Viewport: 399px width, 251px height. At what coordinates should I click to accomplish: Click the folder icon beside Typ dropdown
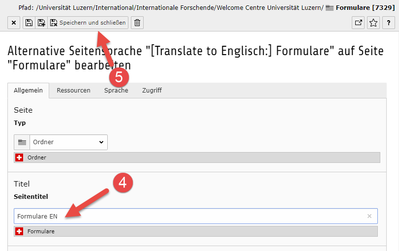tap(22, 142)
